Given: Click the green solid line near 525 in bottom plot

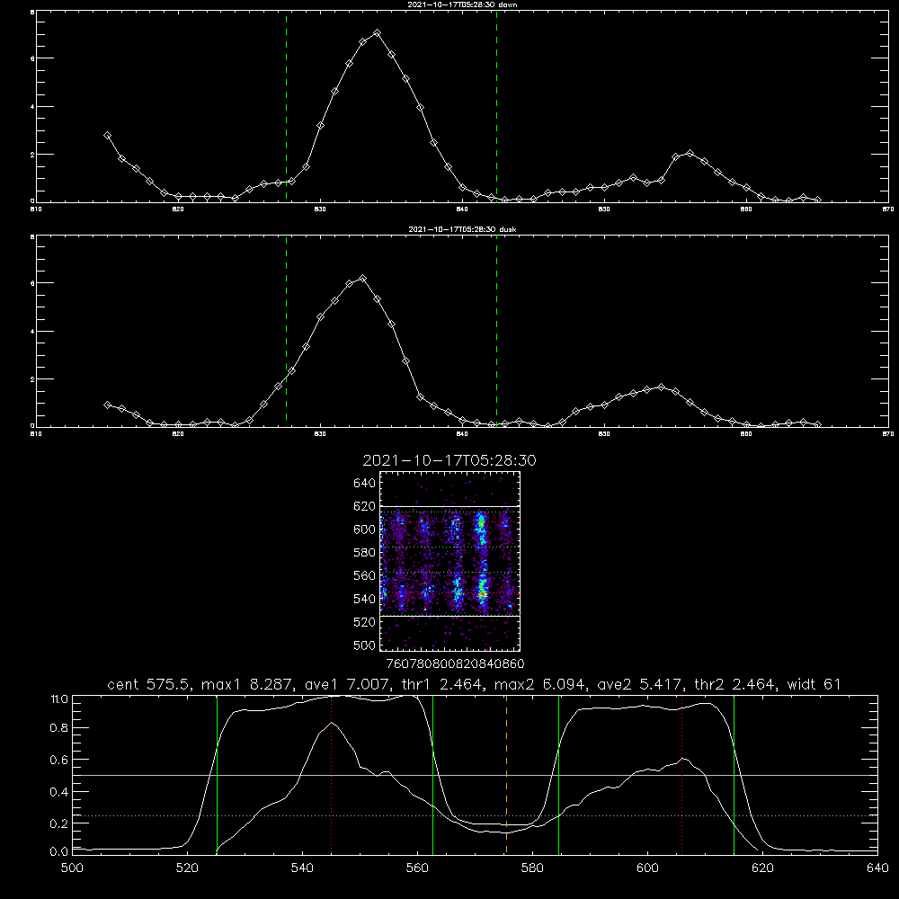Looking at the screenshot, I should [217, 774].
